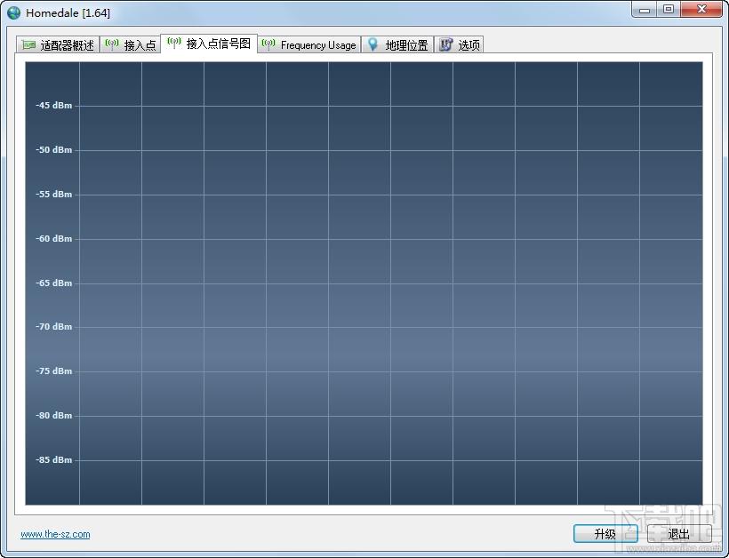This screenshot has width=729, height=558.
Task: Click the network card icon on 适配器概述 tab
Action: pyautogui.click(x=28, y=45)
